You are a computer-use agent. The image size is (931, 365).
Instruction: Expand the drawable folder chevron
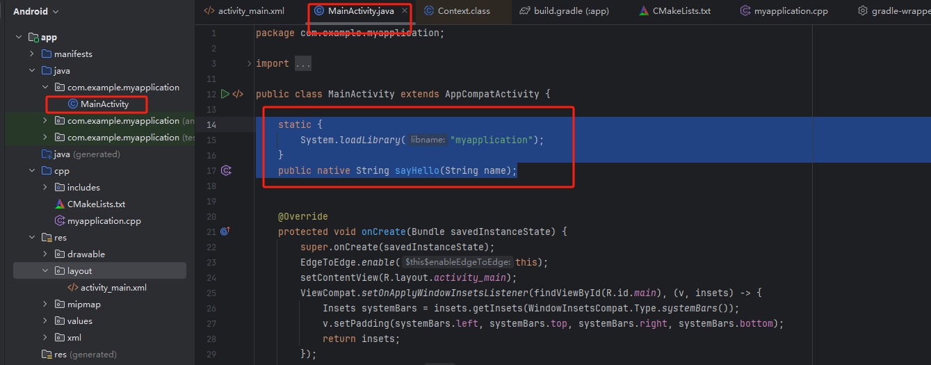point(45,254)
